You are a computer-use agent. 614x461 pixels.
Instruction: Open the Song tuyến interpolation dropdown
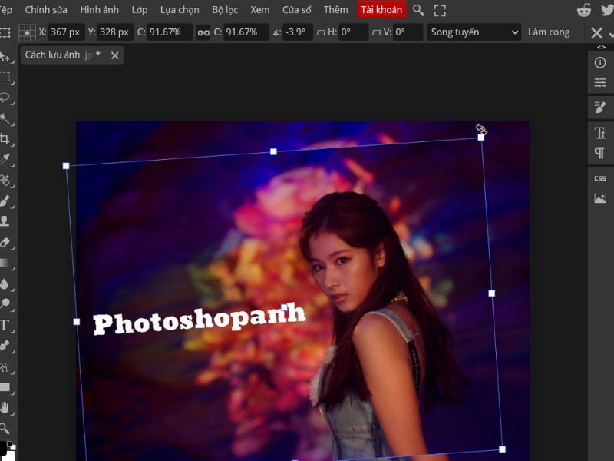click(x=474, y=32)
